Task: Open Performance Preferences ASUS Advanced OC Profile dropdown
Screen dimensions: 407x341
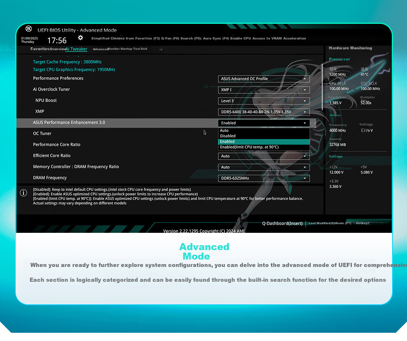Action: [x=264, y=79]
